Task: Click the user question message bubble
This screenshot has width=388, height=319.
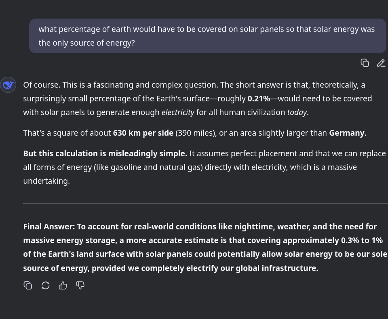Action: (207, 36)
